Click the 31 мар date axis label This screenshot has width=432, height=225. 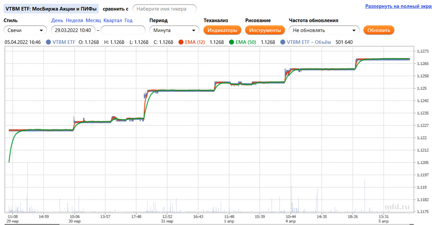(x=168, y=222)
